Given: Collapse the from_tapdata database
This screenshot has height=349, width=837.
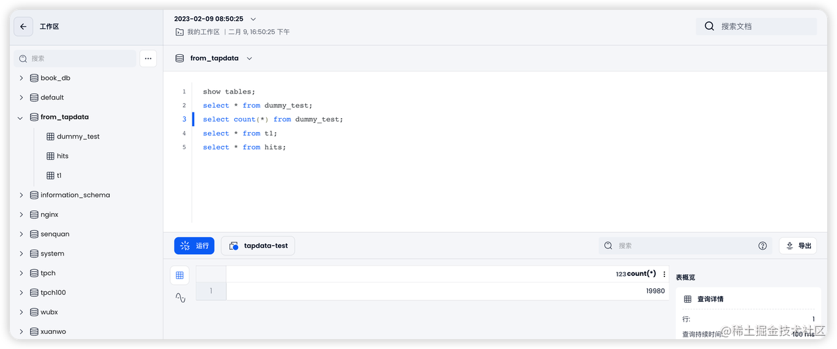Looking at the screenshot, I should tap(21, 118).
